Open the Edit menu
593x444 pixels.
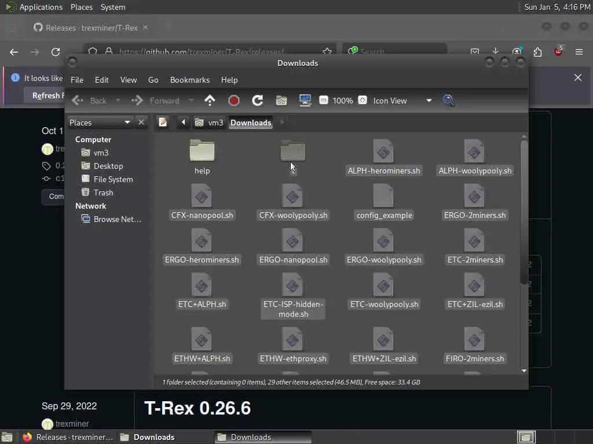click(x=102, y=80)
